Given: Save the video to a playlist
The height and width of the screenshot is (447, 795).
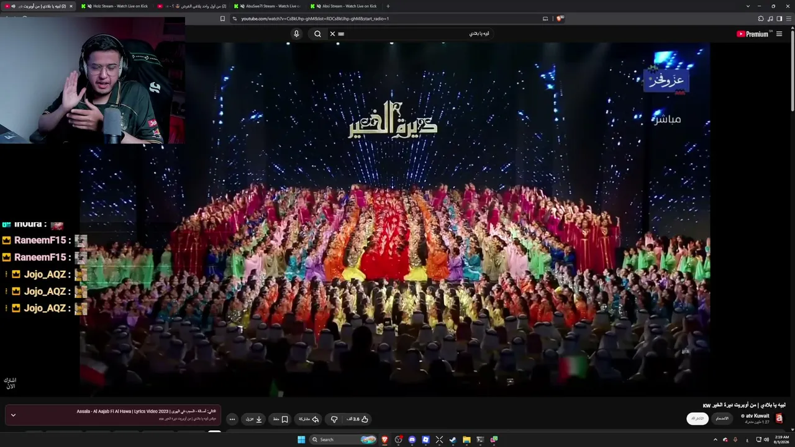Looking at the screenshot, I should (281, 419).
